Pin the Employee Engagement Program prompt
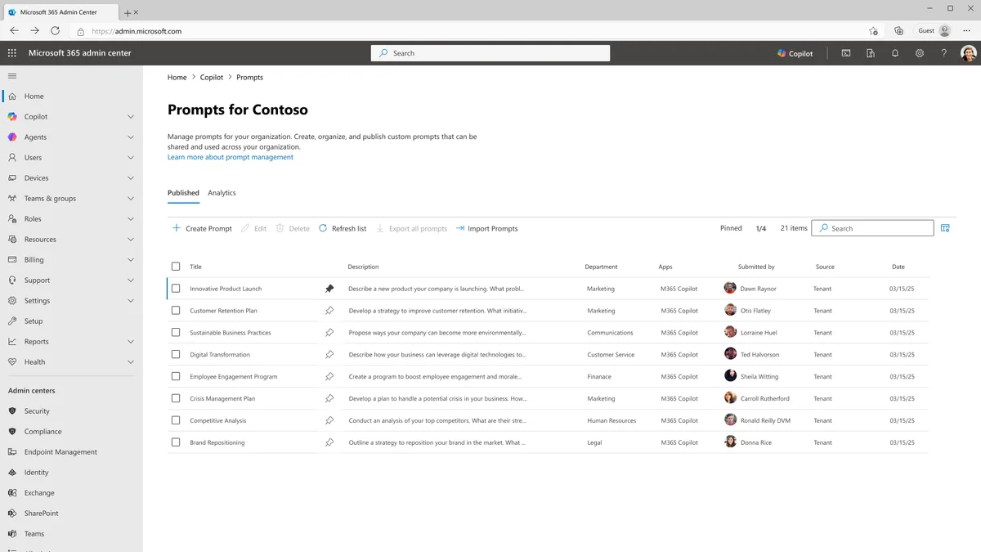Image resolution: width=981 pixels, height=552 pixels. click(329, 377)
